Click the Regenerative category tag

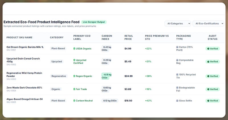[59, 76]
